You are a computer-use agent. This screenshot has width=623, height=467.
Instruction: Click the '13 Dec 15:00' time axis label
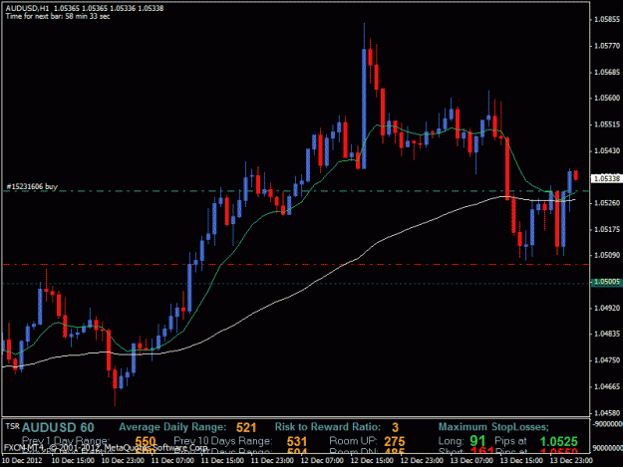[521, 461]
